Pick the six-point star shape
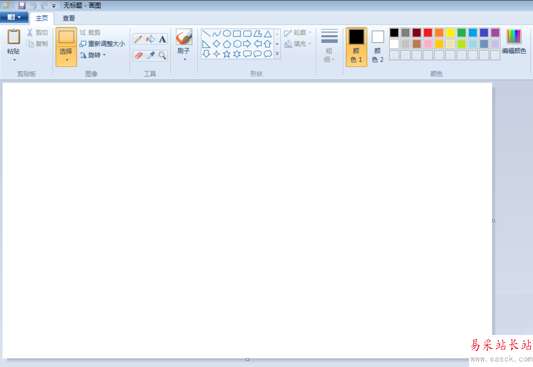Viewport: 533px width, 367px height. click(237, 54)
